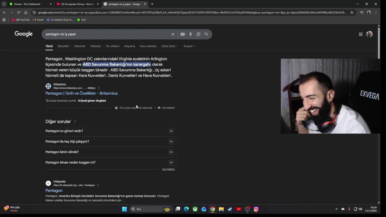Show hidden system tray icons
The width and height of the screenshot is (386, 217).
[x=337, y=209]
